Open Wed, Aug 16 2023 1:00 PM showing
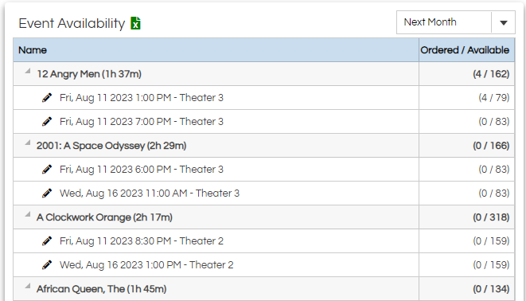Screen dimensions: 526x301 [146, 265]
